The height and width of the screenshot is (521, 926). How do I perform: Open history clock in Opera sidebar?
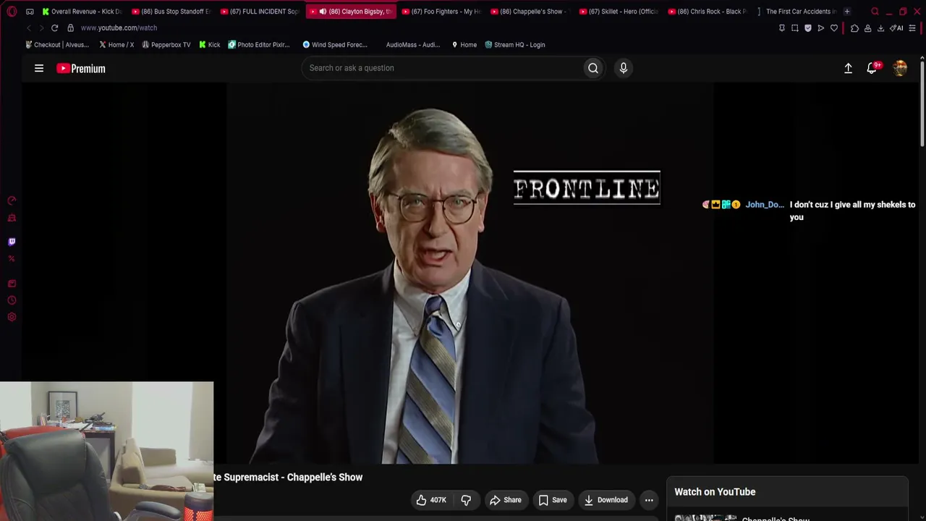coord(12,300)
